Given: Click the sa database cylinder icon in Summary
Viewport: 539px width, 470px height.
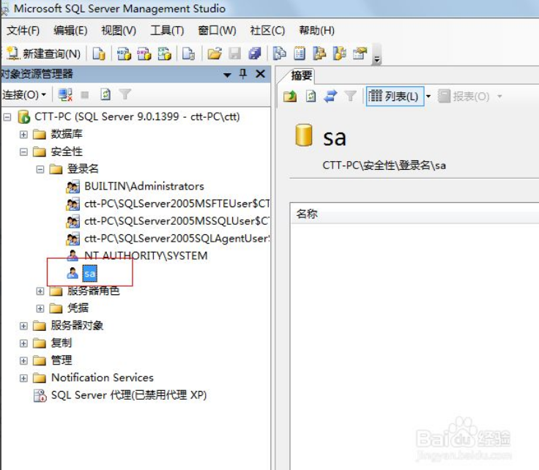Looking at the screenshot, I should click(303, 135).
